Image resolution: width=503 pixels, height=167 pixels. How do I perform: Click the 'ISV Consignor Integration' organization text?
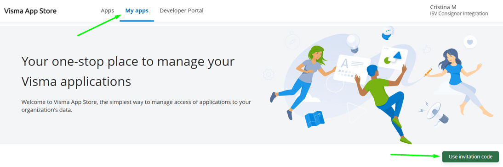(x=459, y=13)
